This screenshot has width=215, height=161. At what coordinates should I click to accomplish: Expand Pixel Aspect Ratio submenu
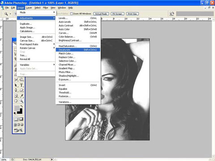click(x=36, y=44)
